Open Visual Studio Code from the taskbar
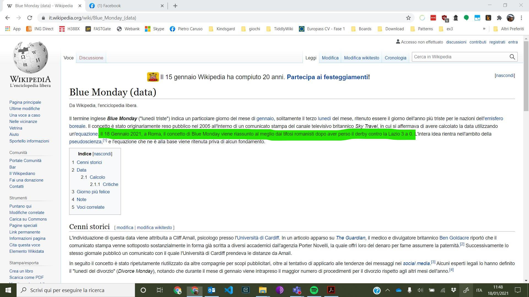 click(x=228, y=290)
